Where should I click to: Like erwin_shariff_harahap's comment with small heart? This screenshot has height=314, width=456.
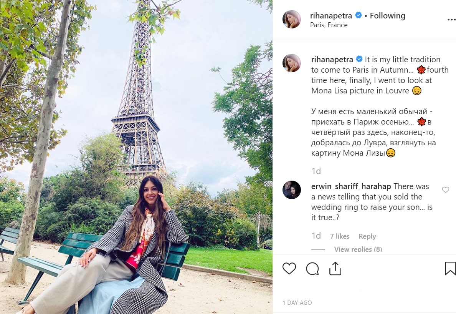point(445,189)
